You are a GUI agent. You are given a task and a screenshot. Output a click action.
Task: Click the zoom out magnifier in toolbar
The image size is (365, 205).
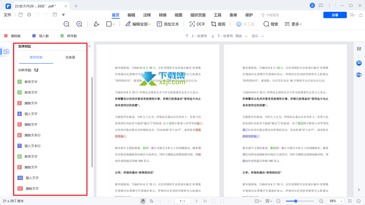coord(66,24)
